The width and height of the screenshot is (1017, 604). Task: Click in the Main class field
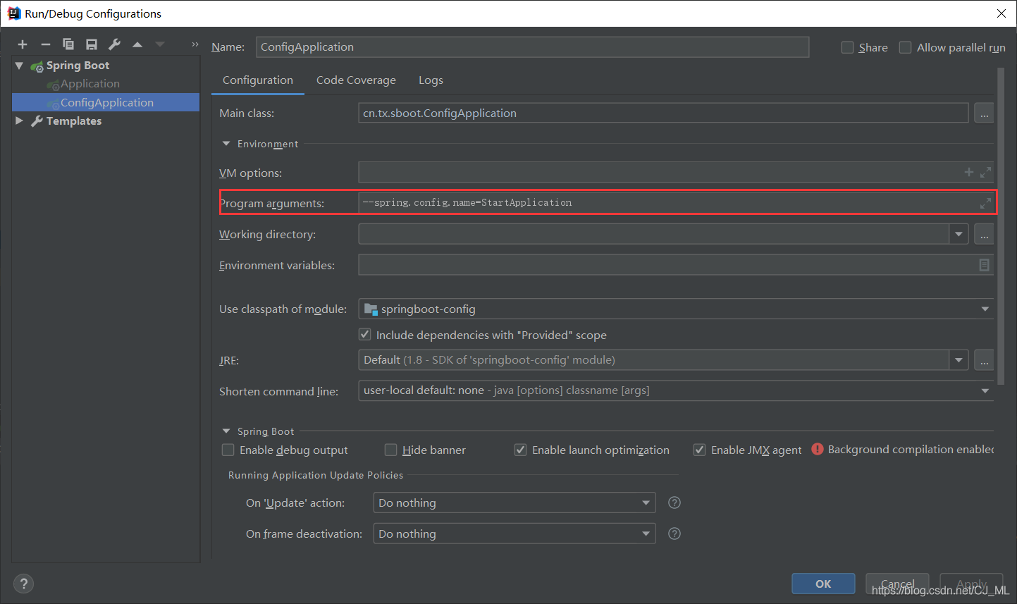663,113
